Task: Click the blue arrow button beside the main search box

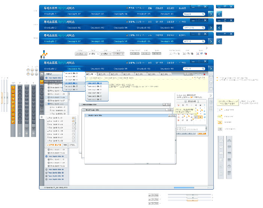Action: (x=210, y=69)
